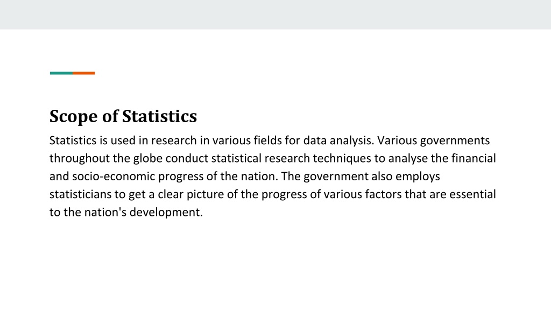Click the orange segment of accent line
This screenshot has height=310, width=551.
point(83,73)
